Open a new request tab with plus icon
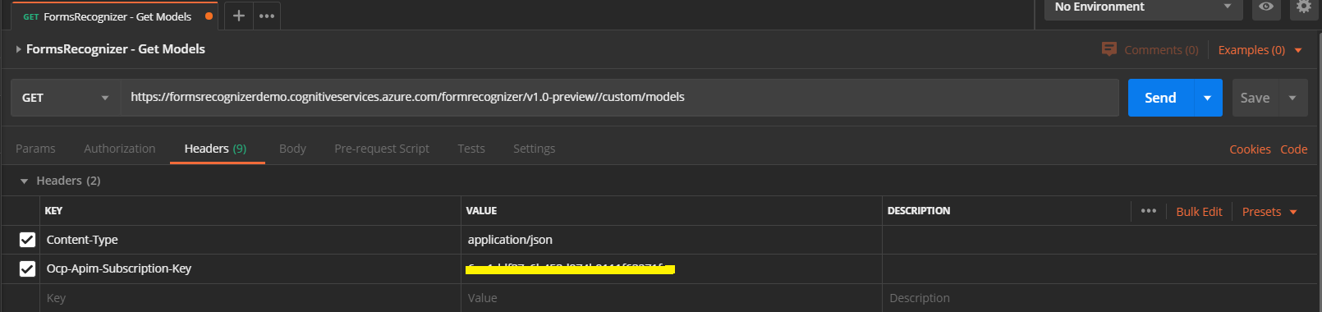 [238, 16]
